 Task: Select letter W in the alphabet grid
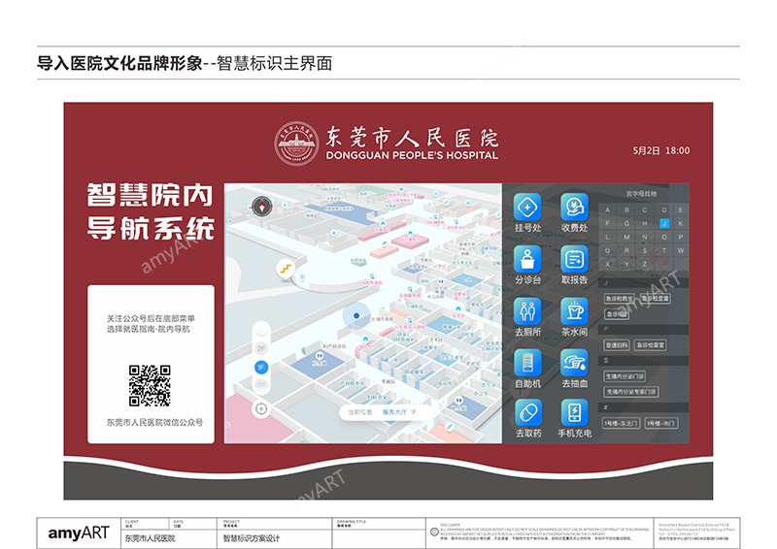(x=681, y=250)
